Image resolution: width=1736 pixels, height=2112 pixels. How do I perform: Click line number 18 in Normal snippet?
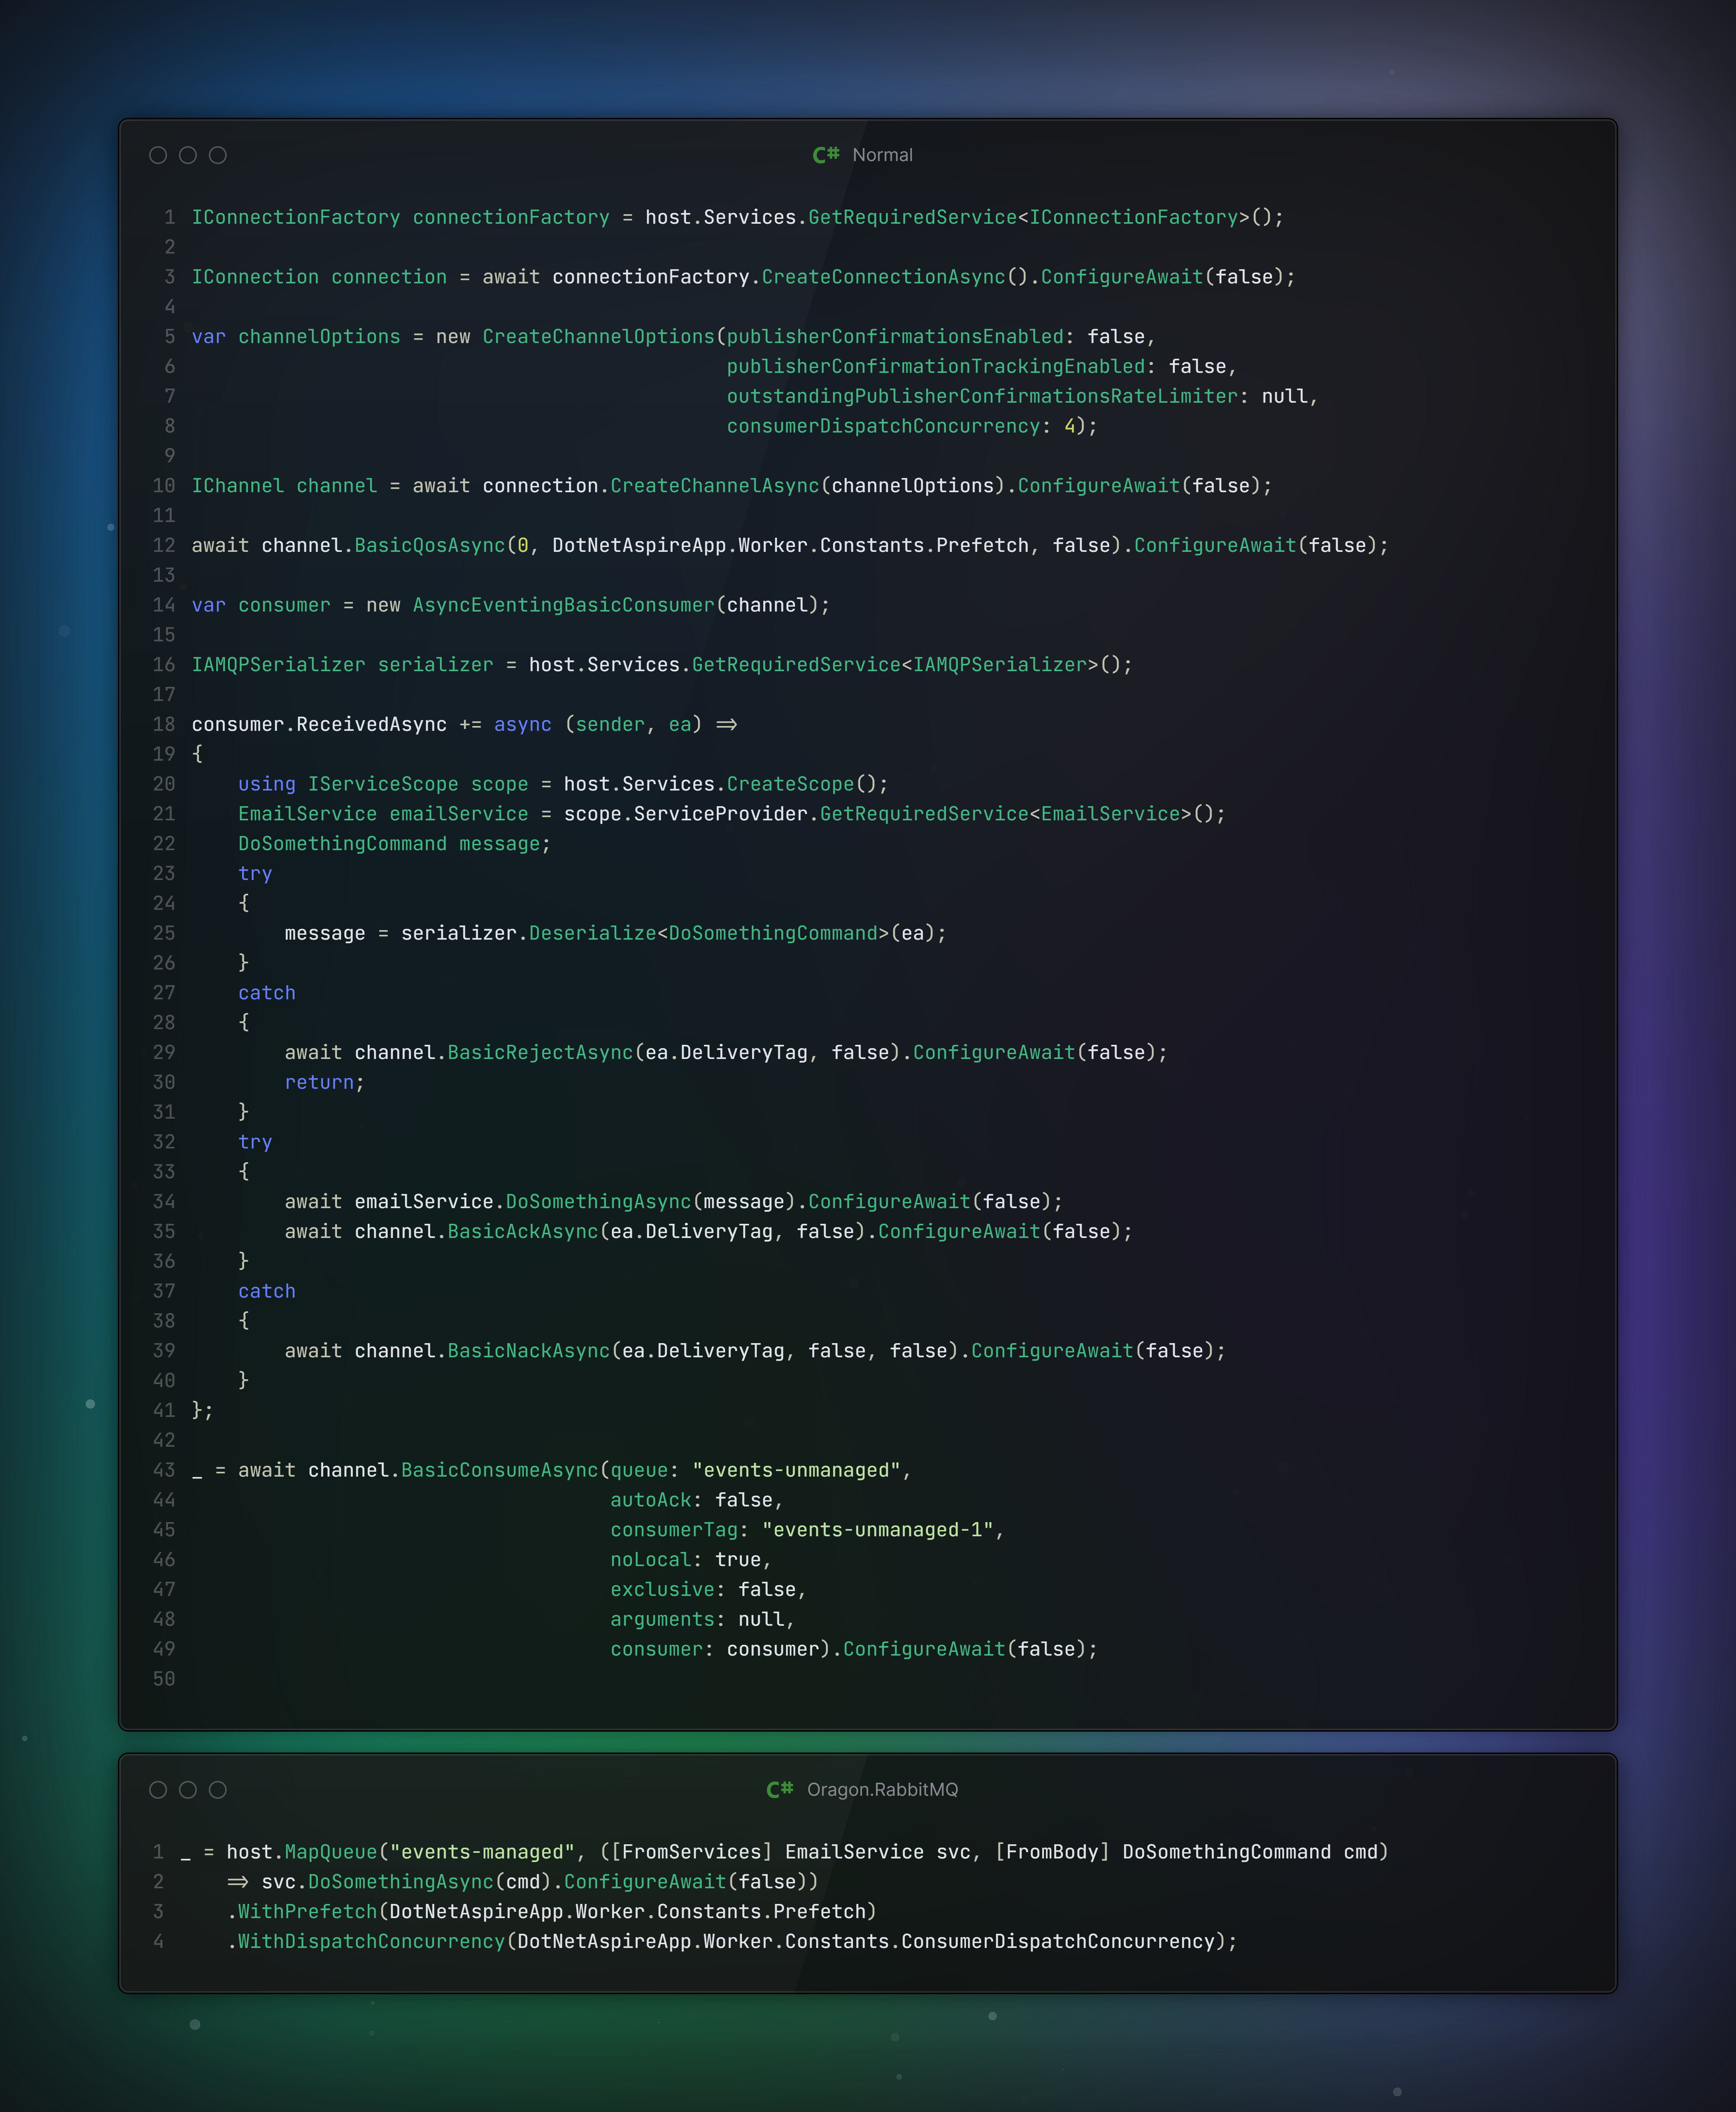(164, 724)
